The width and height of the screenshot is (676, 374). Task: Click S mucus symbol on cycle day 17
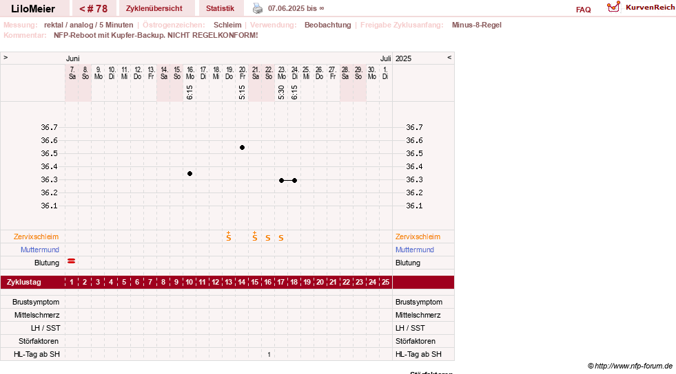click(281, 238)
